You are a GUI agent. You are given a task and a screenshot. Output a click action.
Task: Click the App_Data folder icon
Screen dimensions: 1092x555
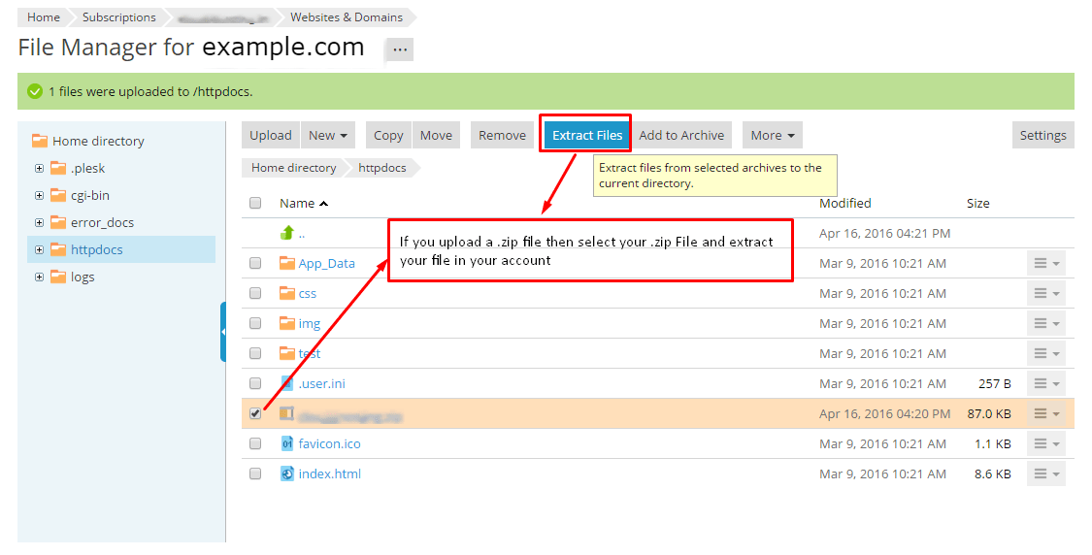(x=286, y=263)
